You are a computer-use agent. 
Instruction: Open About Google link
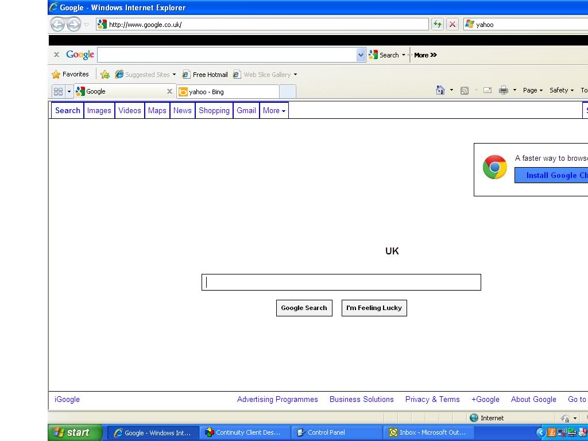[x=533, y=400]
